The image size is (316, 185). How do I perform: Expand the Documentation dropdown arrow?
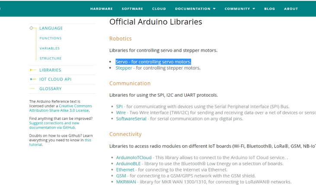[214, 9]
